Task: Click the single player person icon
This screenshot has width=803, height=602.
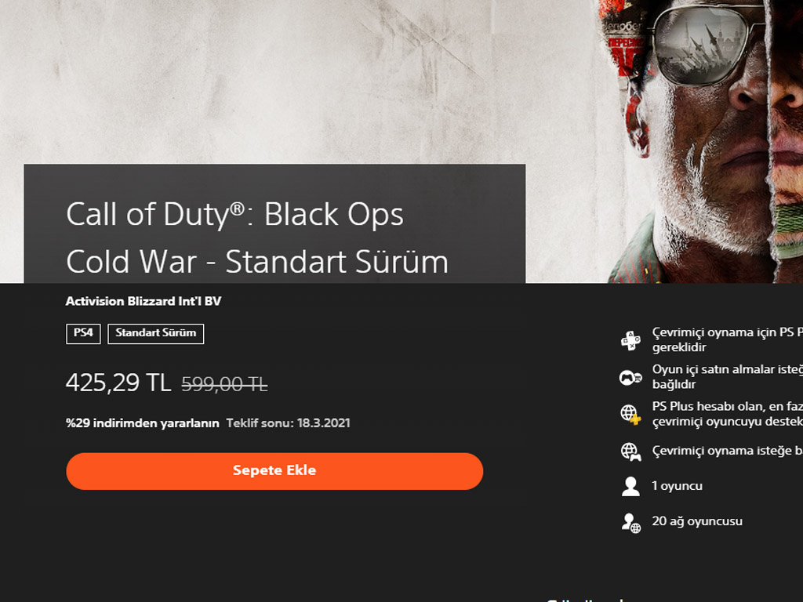Action: pos(630,486)
